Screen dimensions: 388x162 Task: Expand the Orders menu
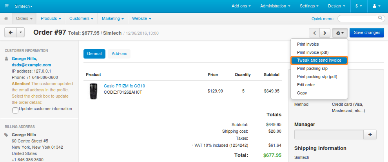click(x=24, y=18)
